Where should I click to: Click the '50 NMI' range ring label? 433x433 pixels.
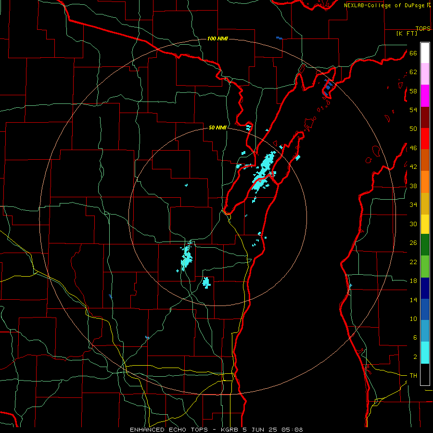coord(217,127)
